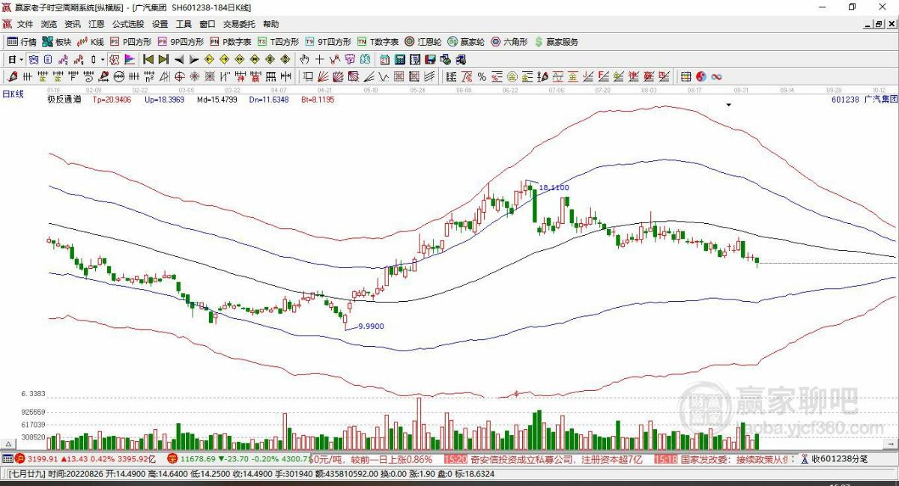Screen dimensions: 899x486
Task: Select the gold 金 circle icon
Action: 512,76
